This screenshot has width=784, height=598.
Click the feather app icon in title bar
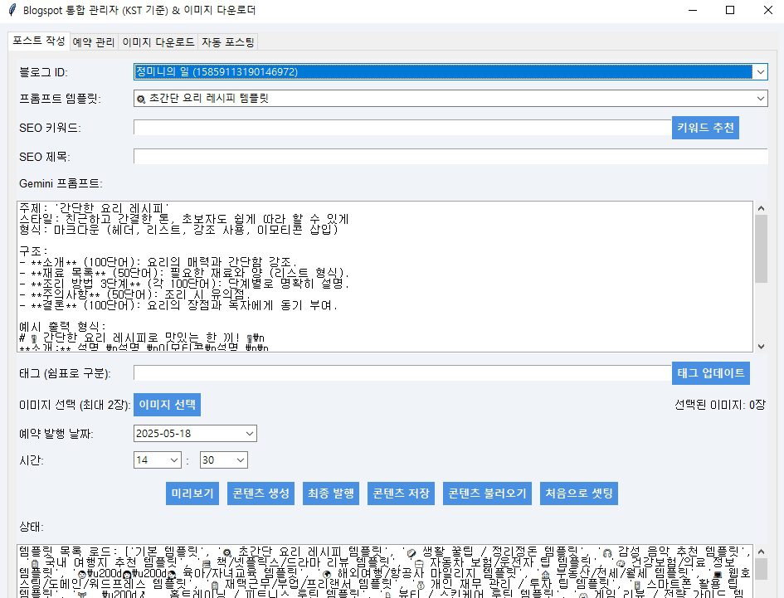(12, 9)
